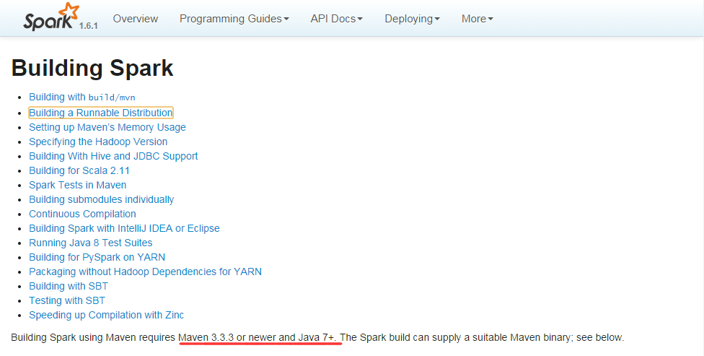This screenshot has width=704, height=356.
Task: Jump to Building submodules individually
Action: pyautogui.click(x=102, y=199)
